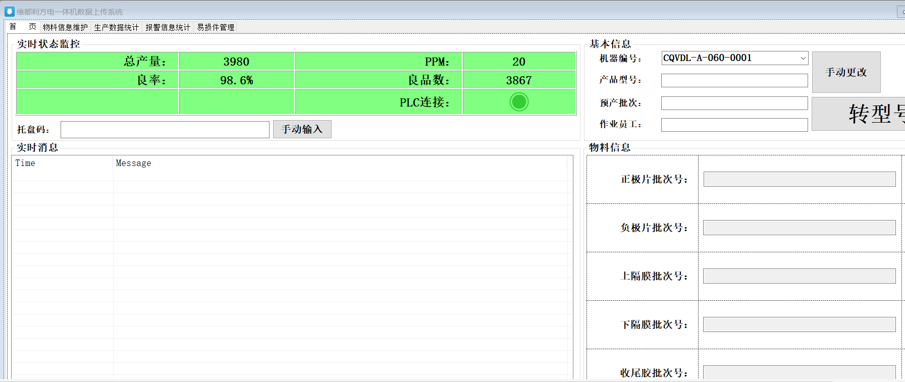Click the 手动更改 button
Image resolution: width=905 pixels, height=382 pixels.
coord(846,72)
